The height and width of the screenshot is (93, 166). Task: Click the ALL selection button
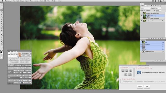tap(130, 74)
